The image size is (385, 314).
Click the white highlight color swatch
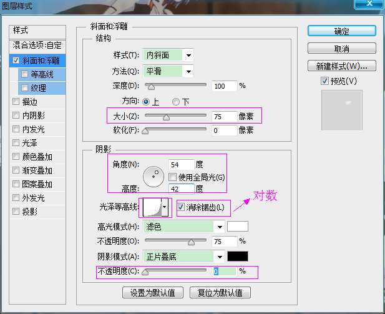coord(238,226)
